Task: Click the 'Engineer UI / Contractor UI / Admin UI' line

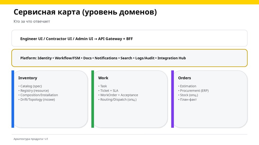Action: pos(76,39)
